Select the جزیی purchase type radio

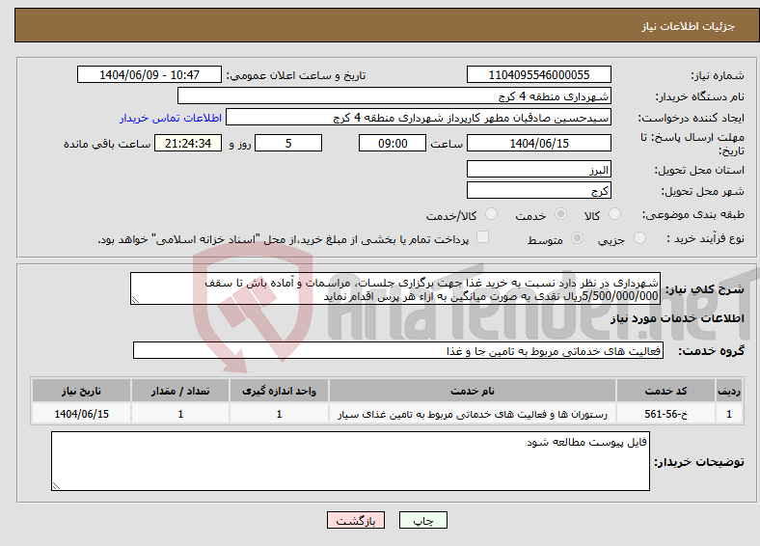pos(639,238)
